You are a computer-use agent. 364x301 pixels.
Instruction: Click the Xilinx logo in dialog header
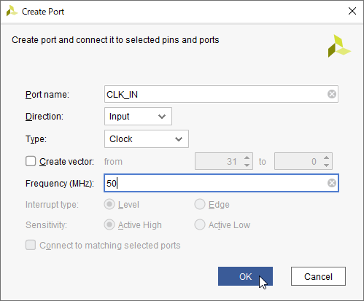339,46
